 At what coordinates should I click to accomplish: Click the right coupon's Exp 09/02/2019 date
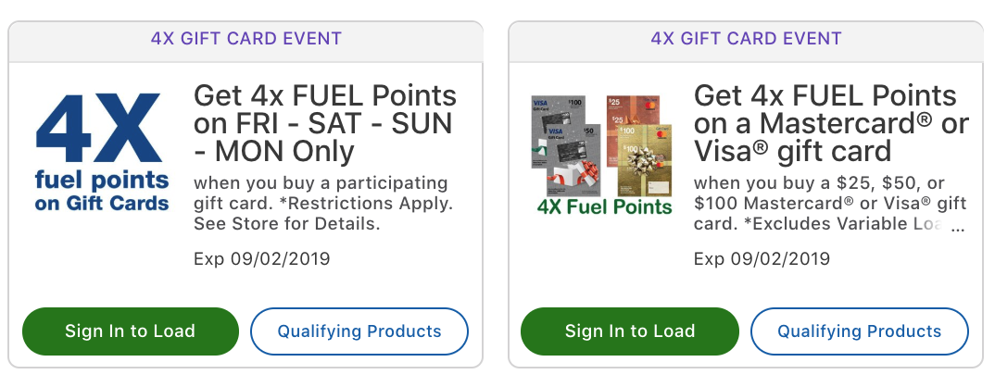pyautogui.click(x=762, y=258)
